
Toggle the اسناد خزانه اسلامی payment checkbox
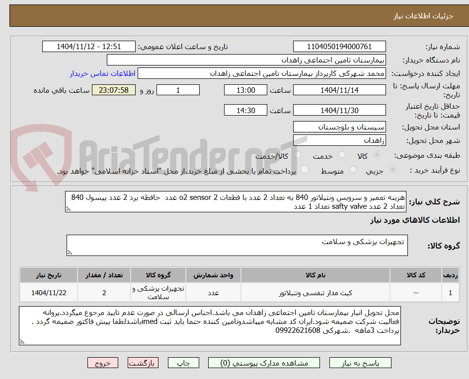click(x=305, y=169)
